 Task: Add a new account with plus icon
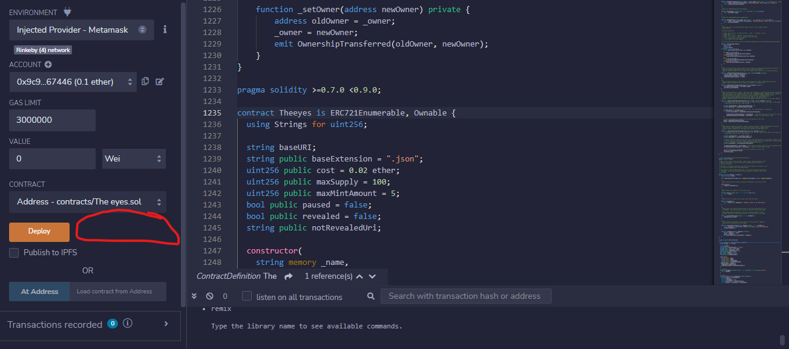click(x=48, y=65)
